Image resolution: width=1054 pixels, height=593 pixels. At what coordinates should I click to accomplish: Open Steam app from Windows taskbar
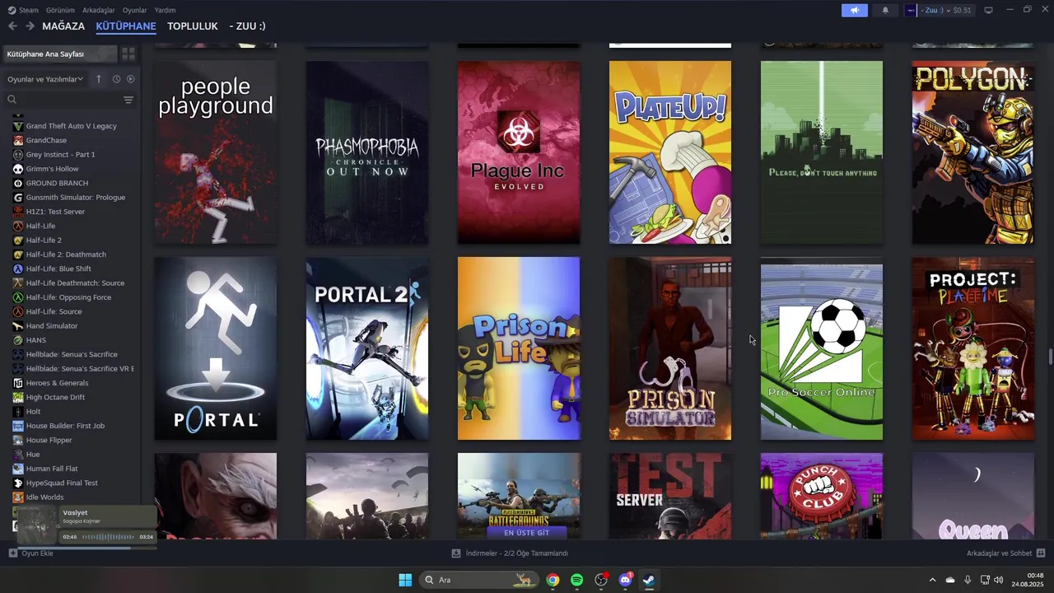coord(649,580)
